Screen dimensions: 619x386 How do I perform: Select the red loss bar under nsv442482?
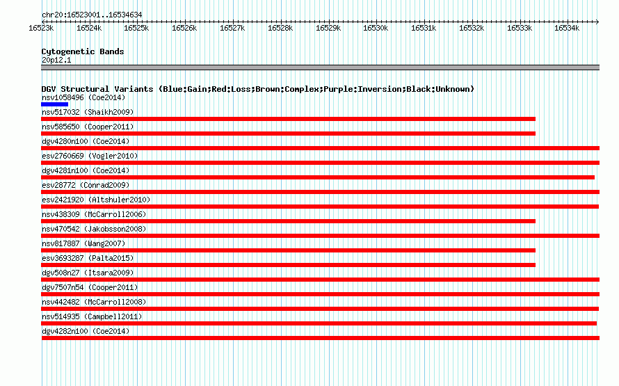[x=320, y=309]
